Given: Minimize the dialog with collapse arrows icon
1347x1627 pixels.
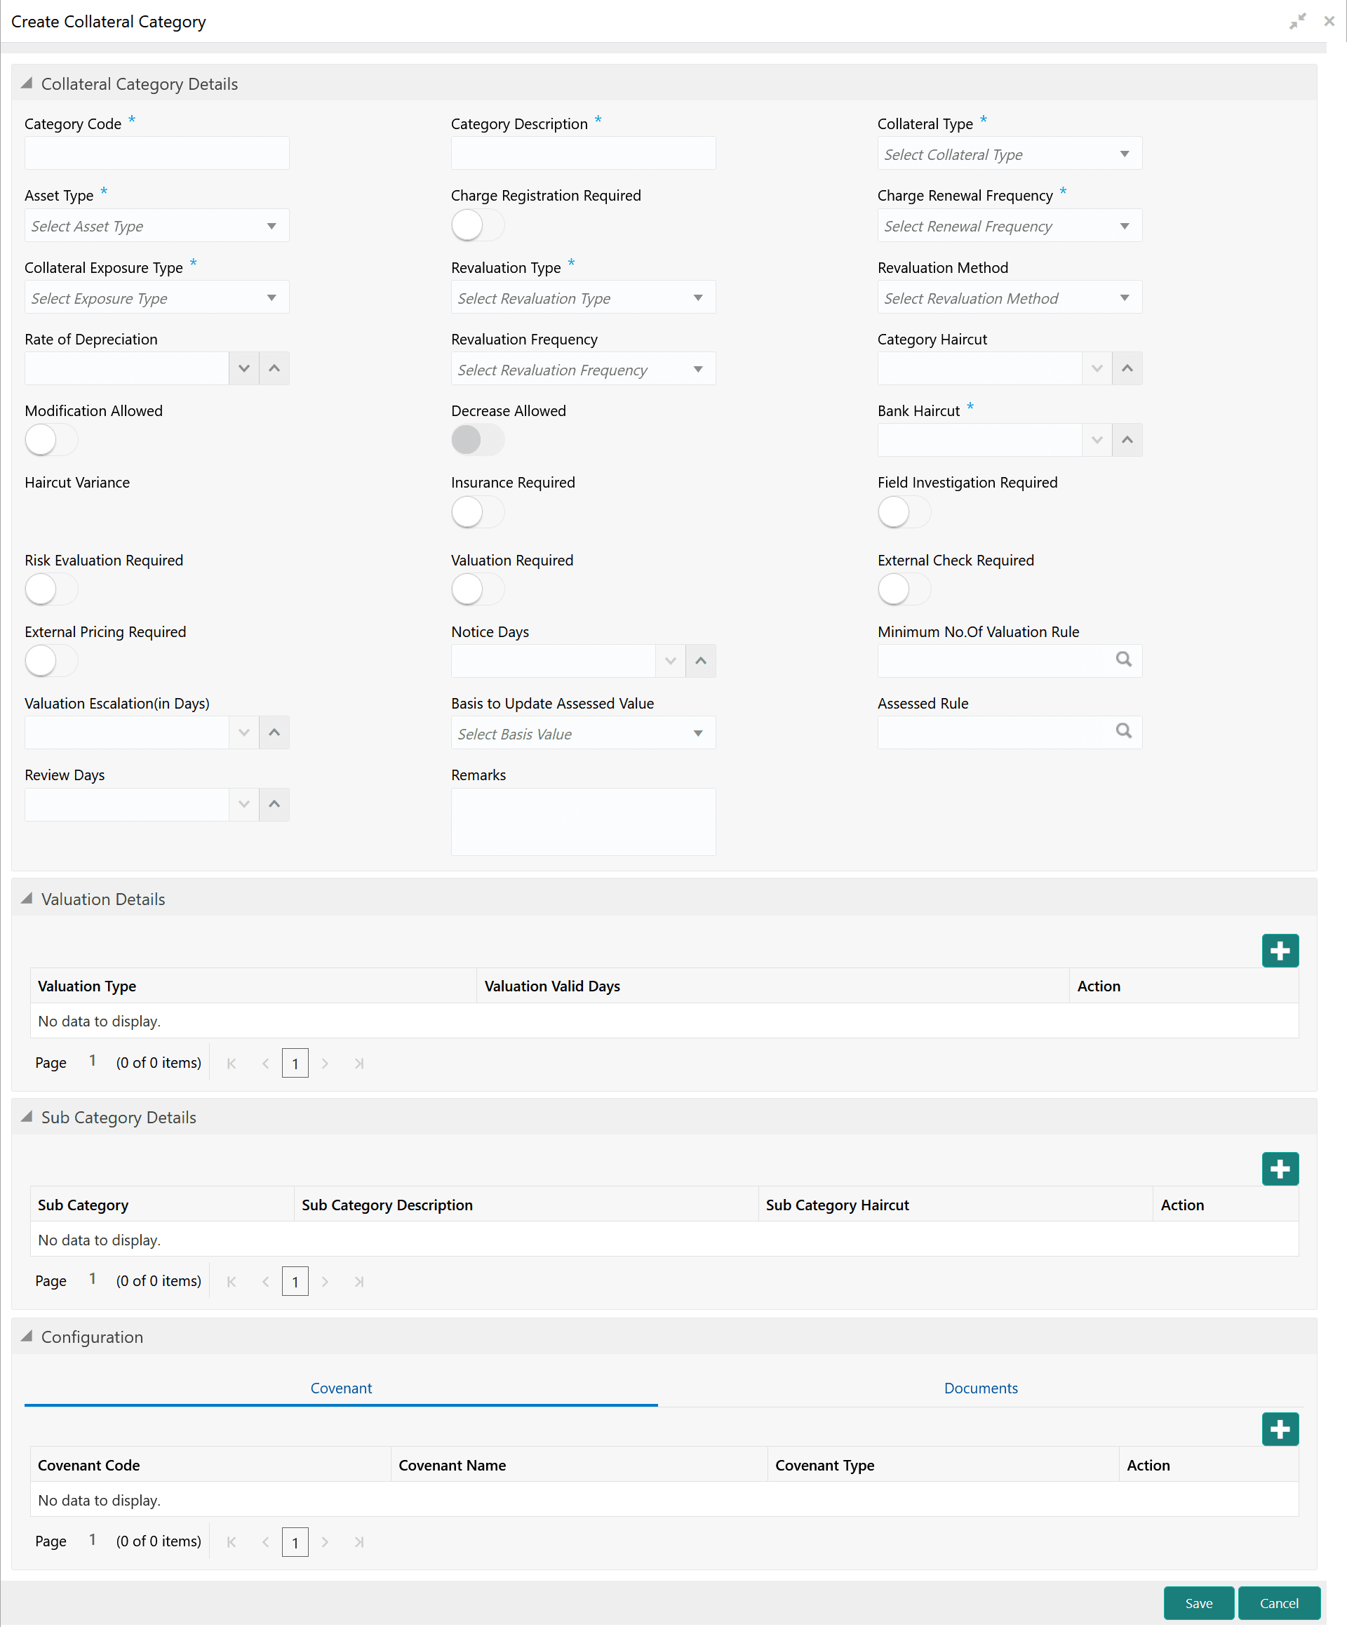Looking at the screenshot, I should click(x=1296, y=21).
